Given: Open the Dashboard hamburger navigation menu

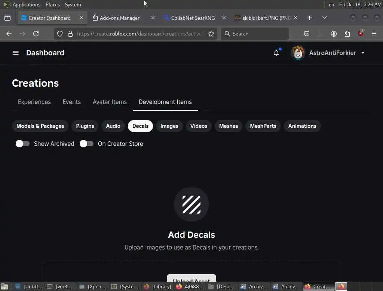Looking at the screenshot, I should click(16, 53).
